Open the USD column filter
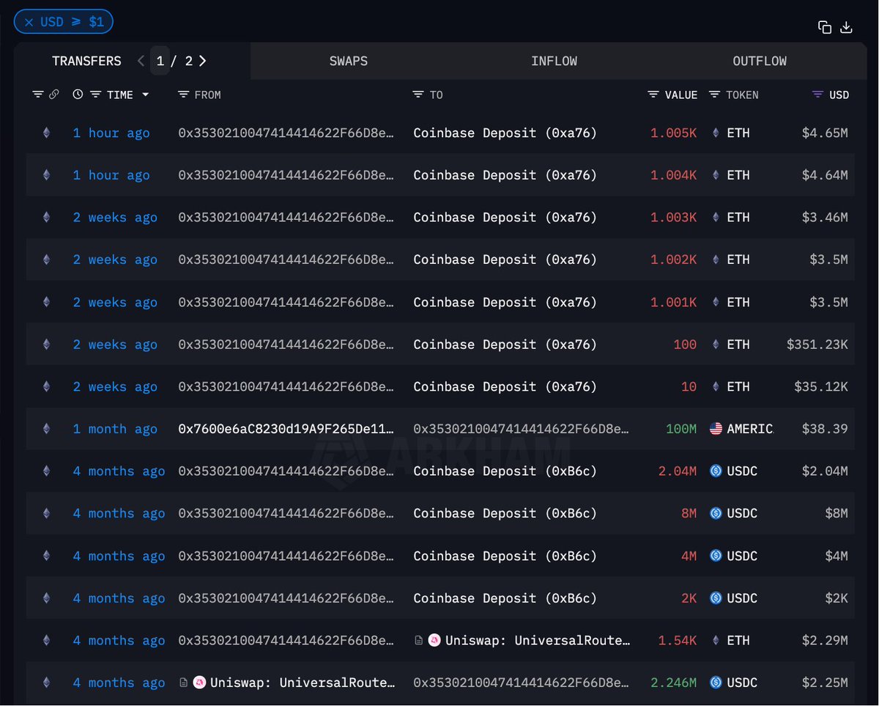Viewport: 879px width, 706px height. [x=818, y=95]
